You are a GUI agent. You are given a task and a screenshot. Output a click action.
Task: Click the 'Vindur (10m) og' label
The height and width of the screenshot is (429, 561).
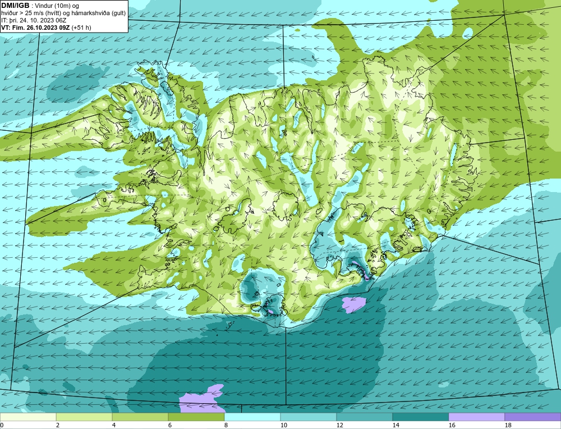coord(57,6)
